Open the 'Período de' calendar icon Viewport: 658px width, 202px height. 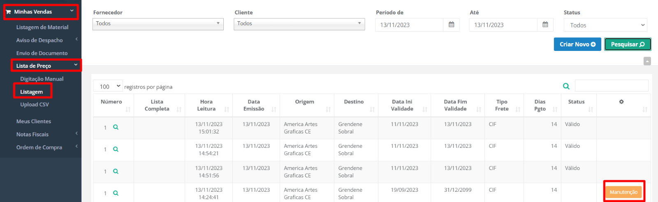[451, 25]
